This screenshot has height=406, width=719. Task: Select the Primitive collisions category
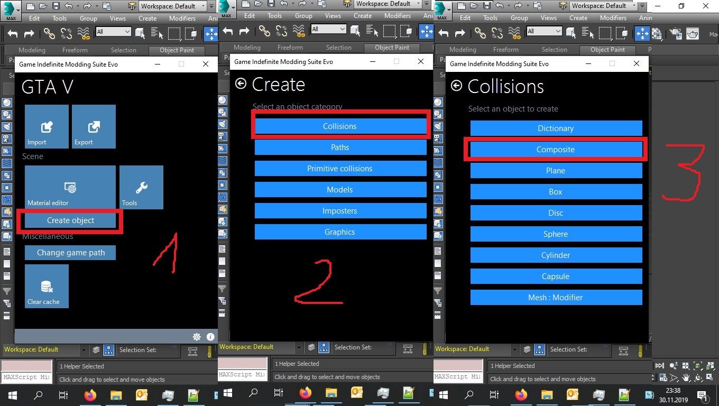coord(340,169)
